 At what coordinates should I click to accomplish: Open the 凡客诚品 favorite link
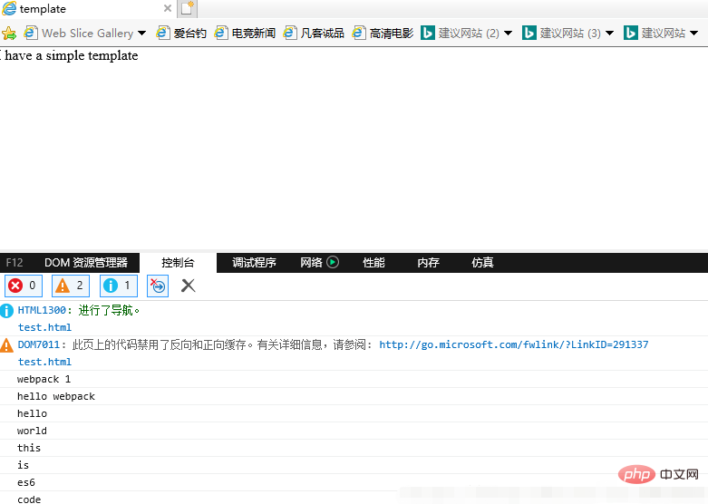[323, 33]
